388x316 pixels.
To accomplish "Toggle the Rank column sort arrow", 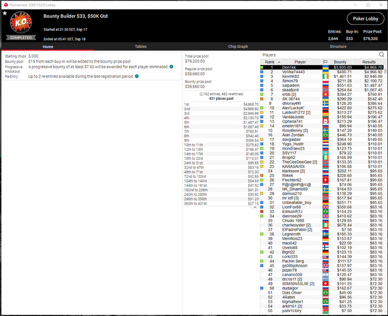I will coord(279,62).
